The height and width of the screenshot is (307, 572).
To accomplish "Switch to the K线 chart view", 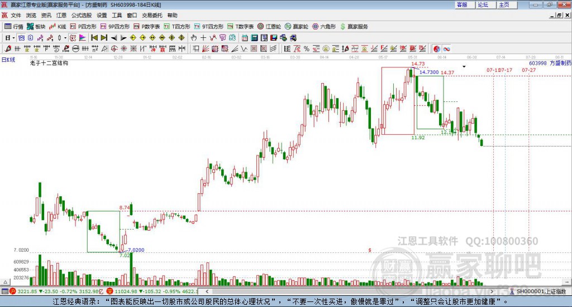I will coord(58,27).
